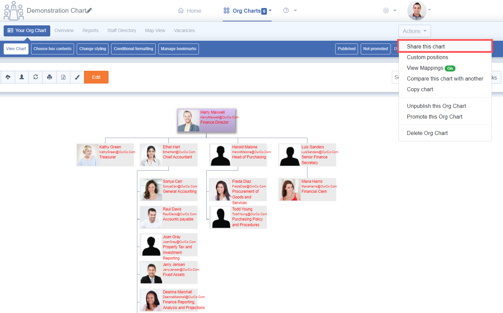
Task: Open the Staff Directory tab
Action: coord(122,30)
